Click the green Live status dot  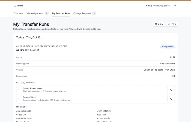coord(146,6)
